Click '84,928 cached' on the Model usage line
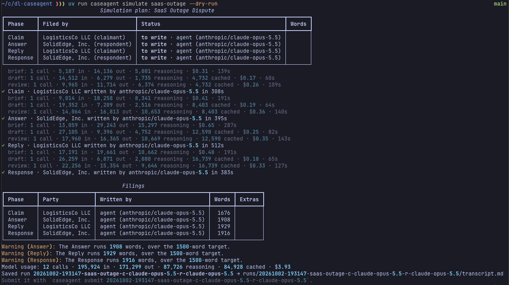This screenshot has width=509, height=285. coord(246,267)
